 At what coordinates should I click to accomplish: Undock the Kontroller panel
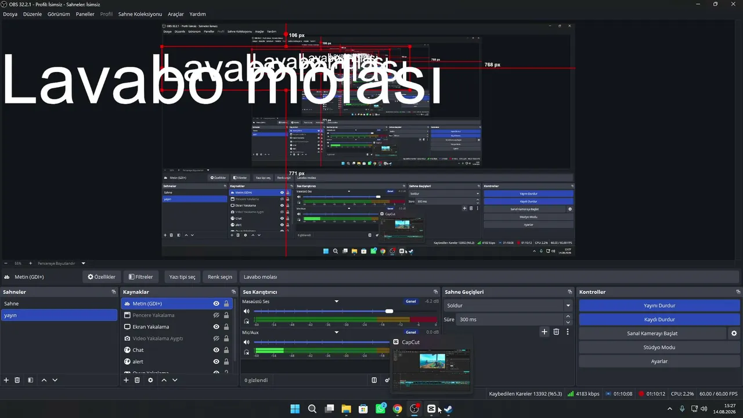[738, 292]
